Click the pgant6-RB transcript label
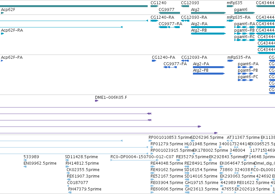275x194 pixels. tap(244, 30)
